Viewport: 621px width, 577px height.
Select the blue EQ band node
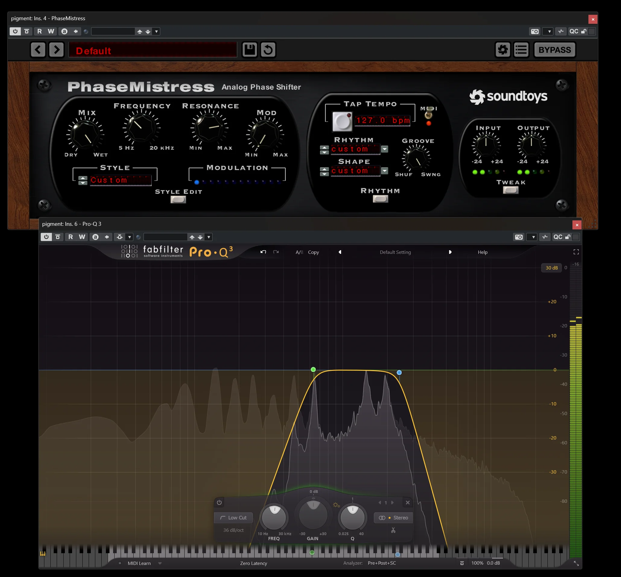(399, 373)
